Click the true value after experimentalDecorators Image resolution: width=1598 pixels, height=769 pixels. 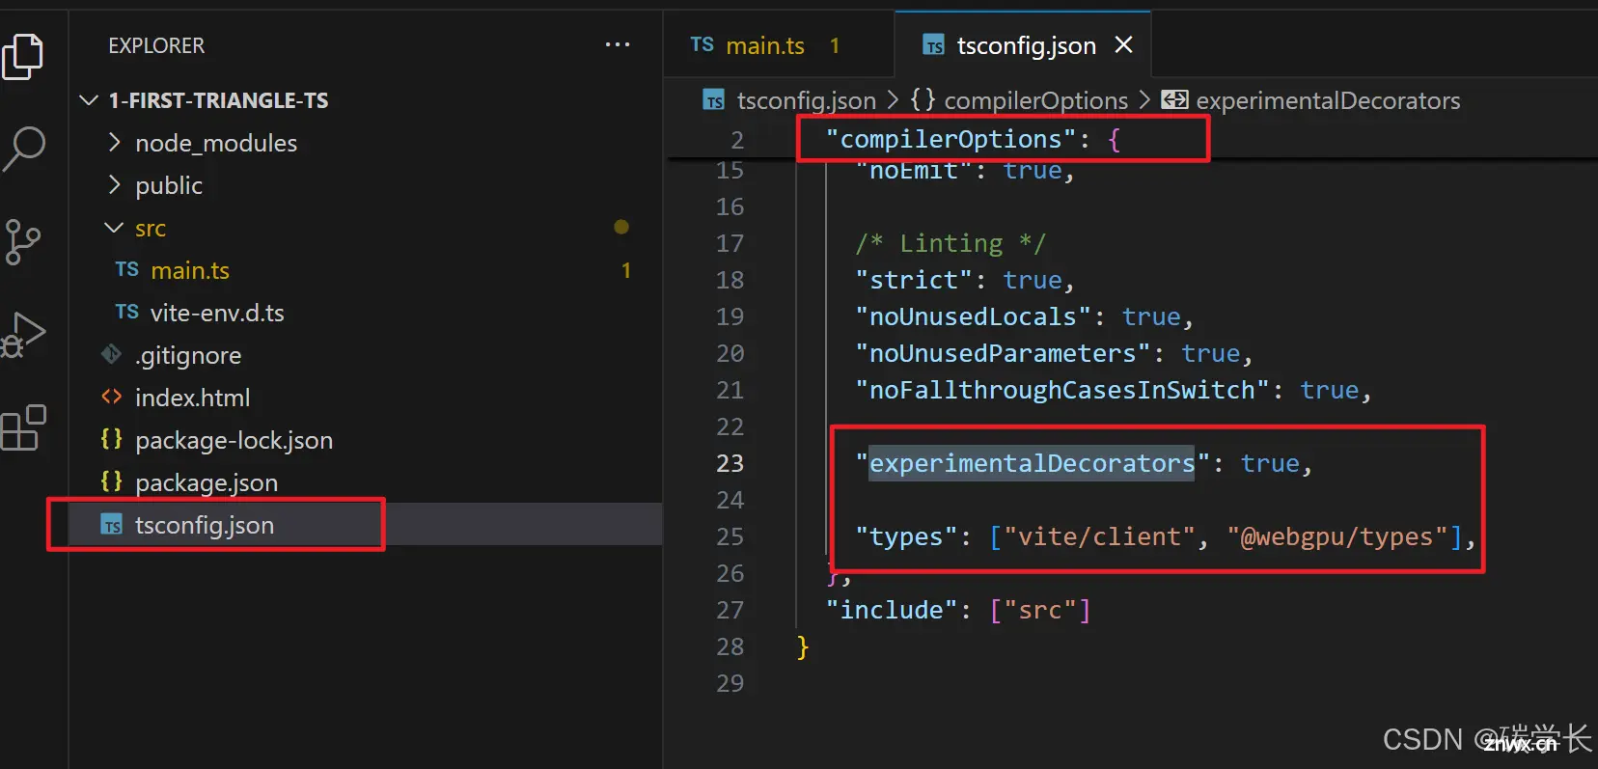click(1270, 463)
